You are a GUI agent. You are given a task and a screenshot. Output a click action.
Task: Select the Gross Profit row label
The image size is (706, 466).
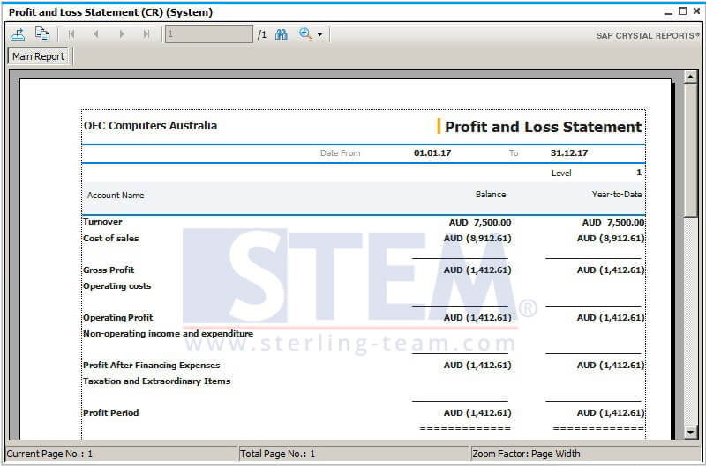click(x=109, y=270)
